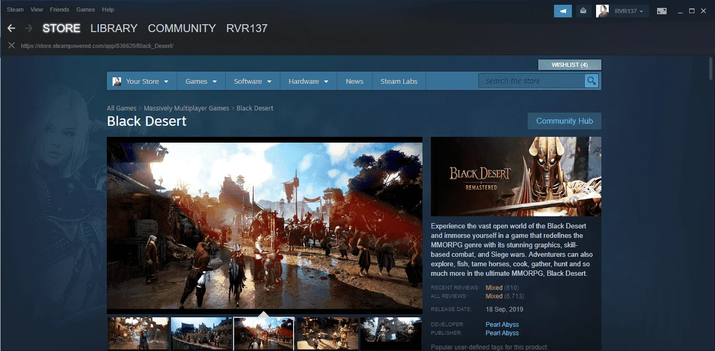Click the Black Desert page title
Screen dimensions: 715x351
point(147,121)
